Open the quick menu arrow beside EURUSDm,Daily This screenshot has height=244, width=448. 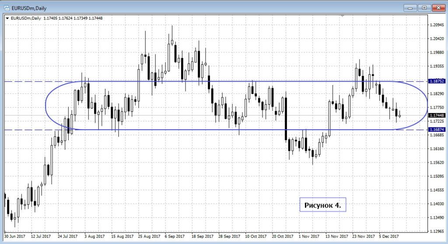[x=8, y=18]
